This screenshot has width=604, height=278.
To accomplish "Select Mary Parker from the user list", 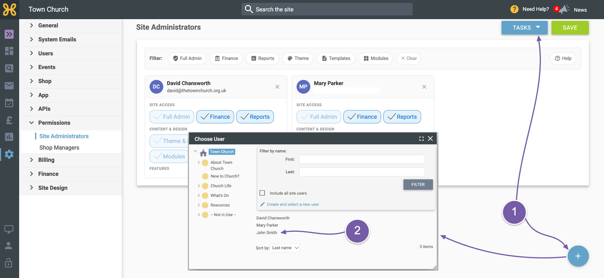I will point(267,225).
